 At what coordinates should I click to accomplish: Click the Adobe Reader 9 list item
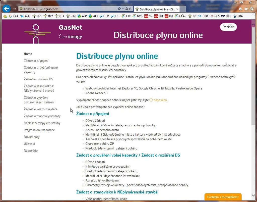tap(96, 93)
